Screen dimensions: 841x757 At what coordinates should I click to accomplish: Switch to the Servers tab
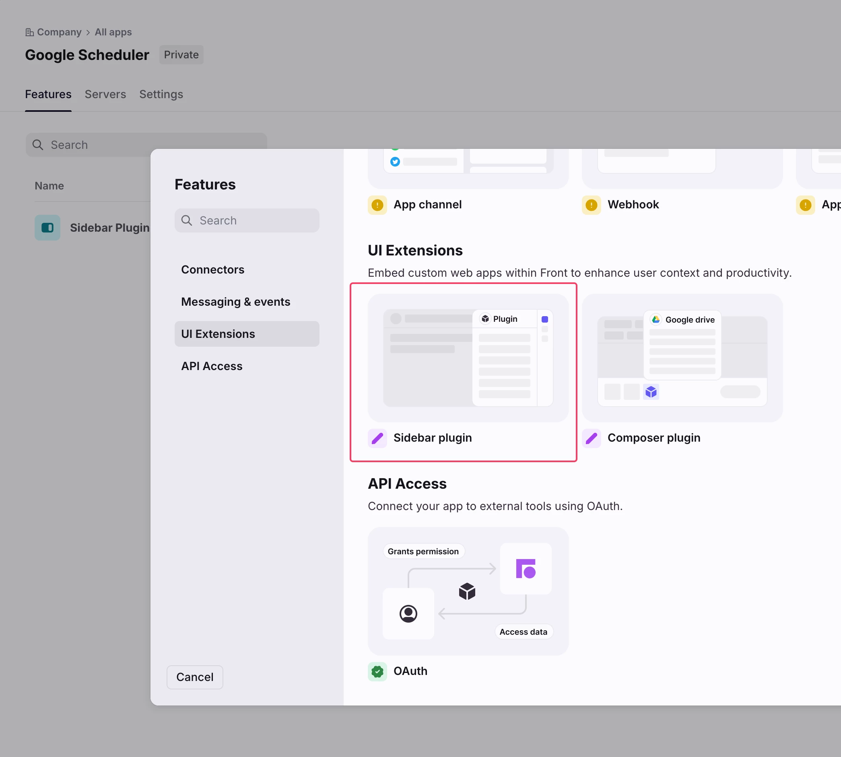(105, 95)
